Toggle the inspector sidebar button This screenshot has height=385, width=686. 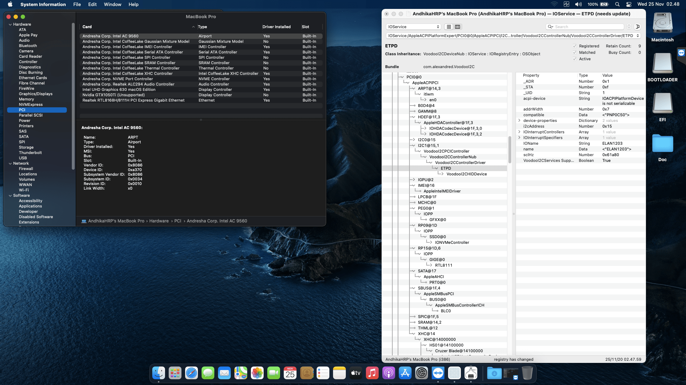pos(637,27)
